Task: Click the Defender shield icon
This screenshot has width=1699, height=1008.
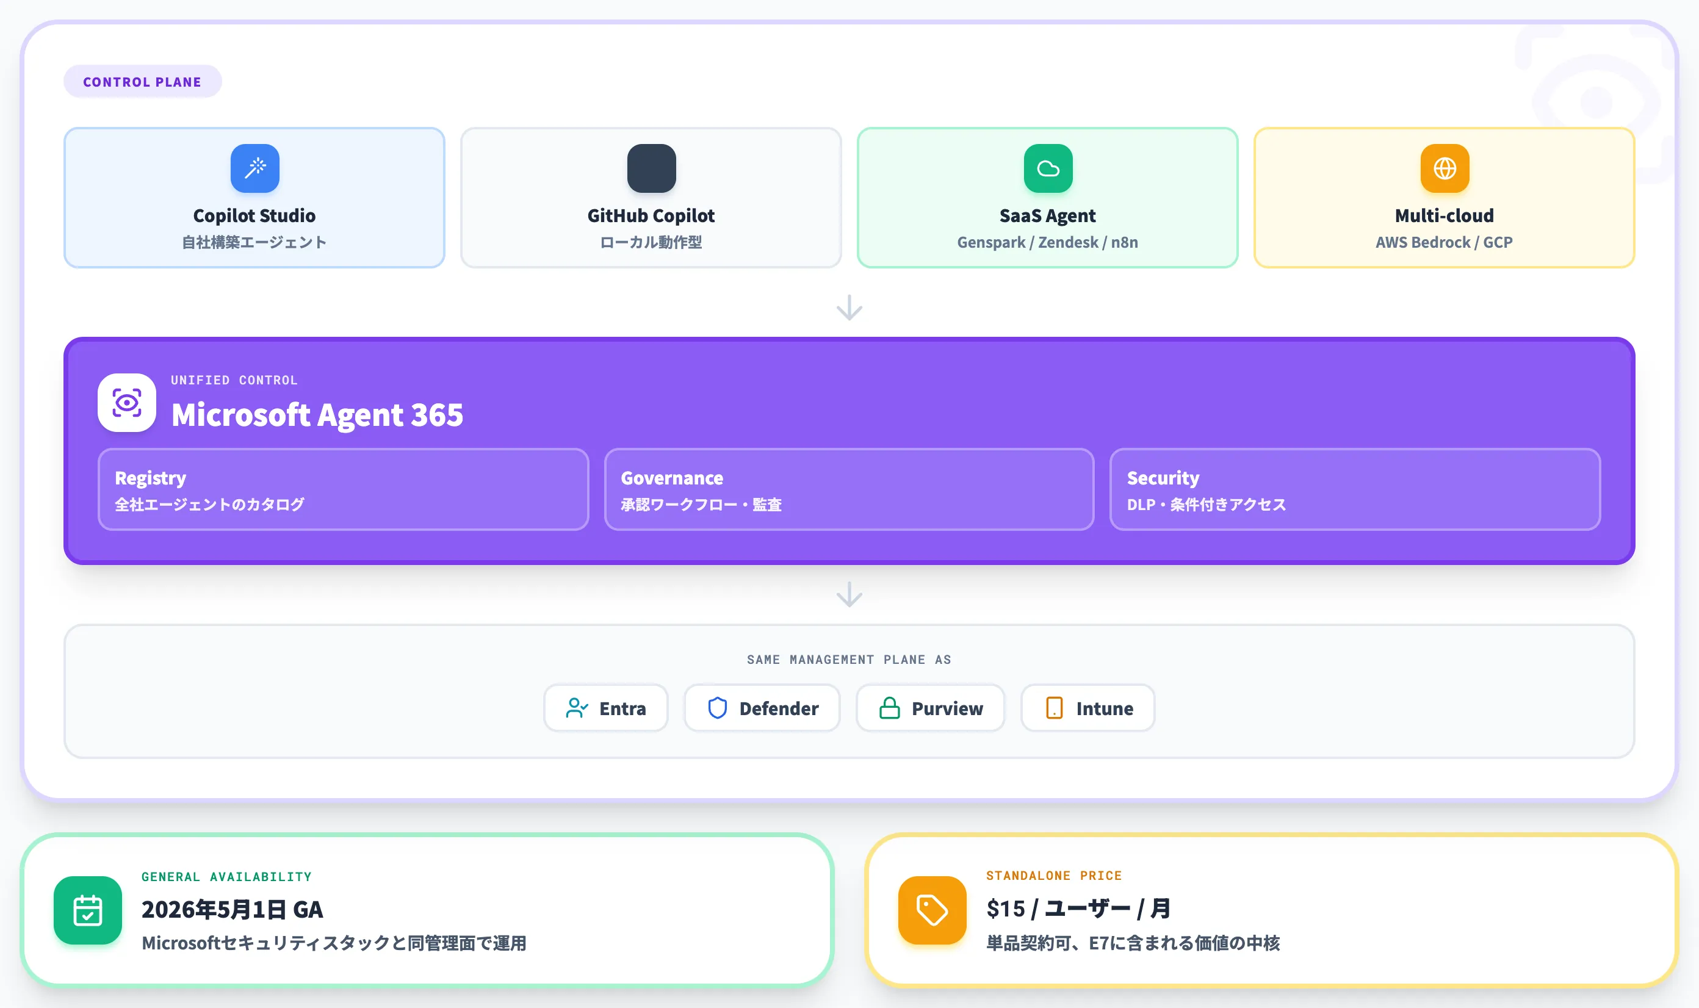Action: (x=717, y=708)
